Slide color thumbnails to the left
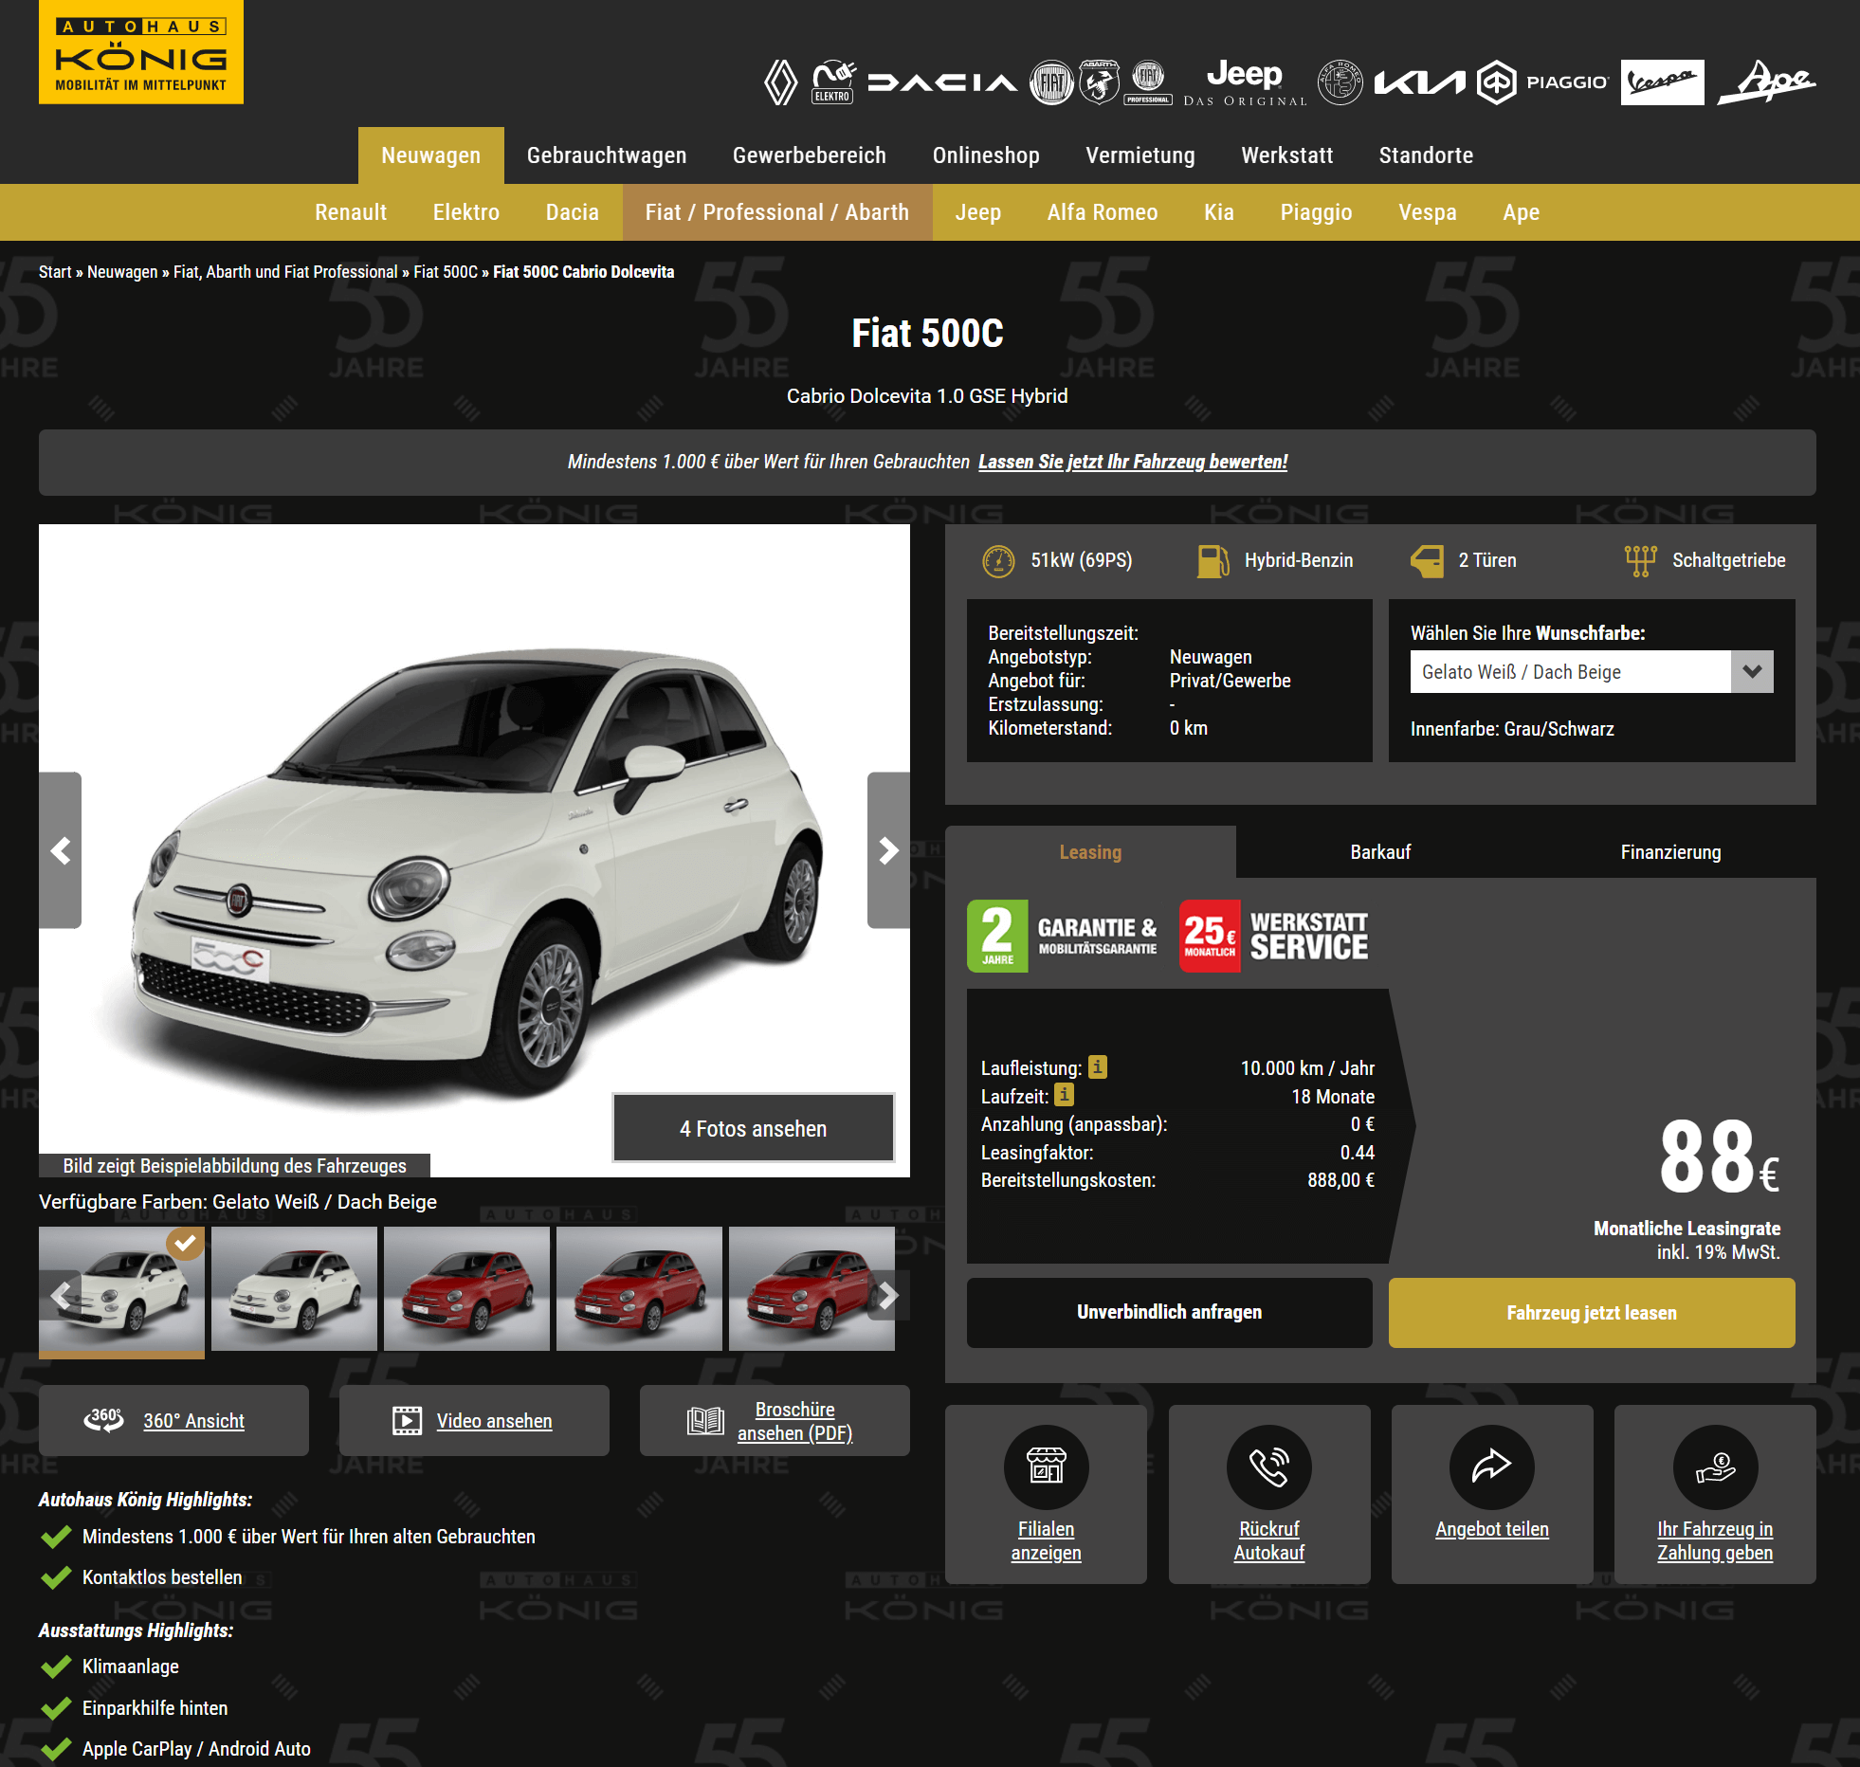This screenshot has width=1860, height=1767. tap(61, 1295)
